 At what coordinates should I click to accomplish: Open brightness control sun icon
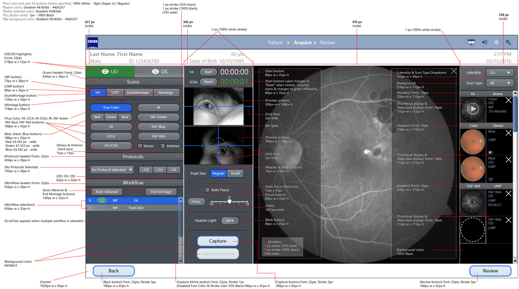(496, 42)
